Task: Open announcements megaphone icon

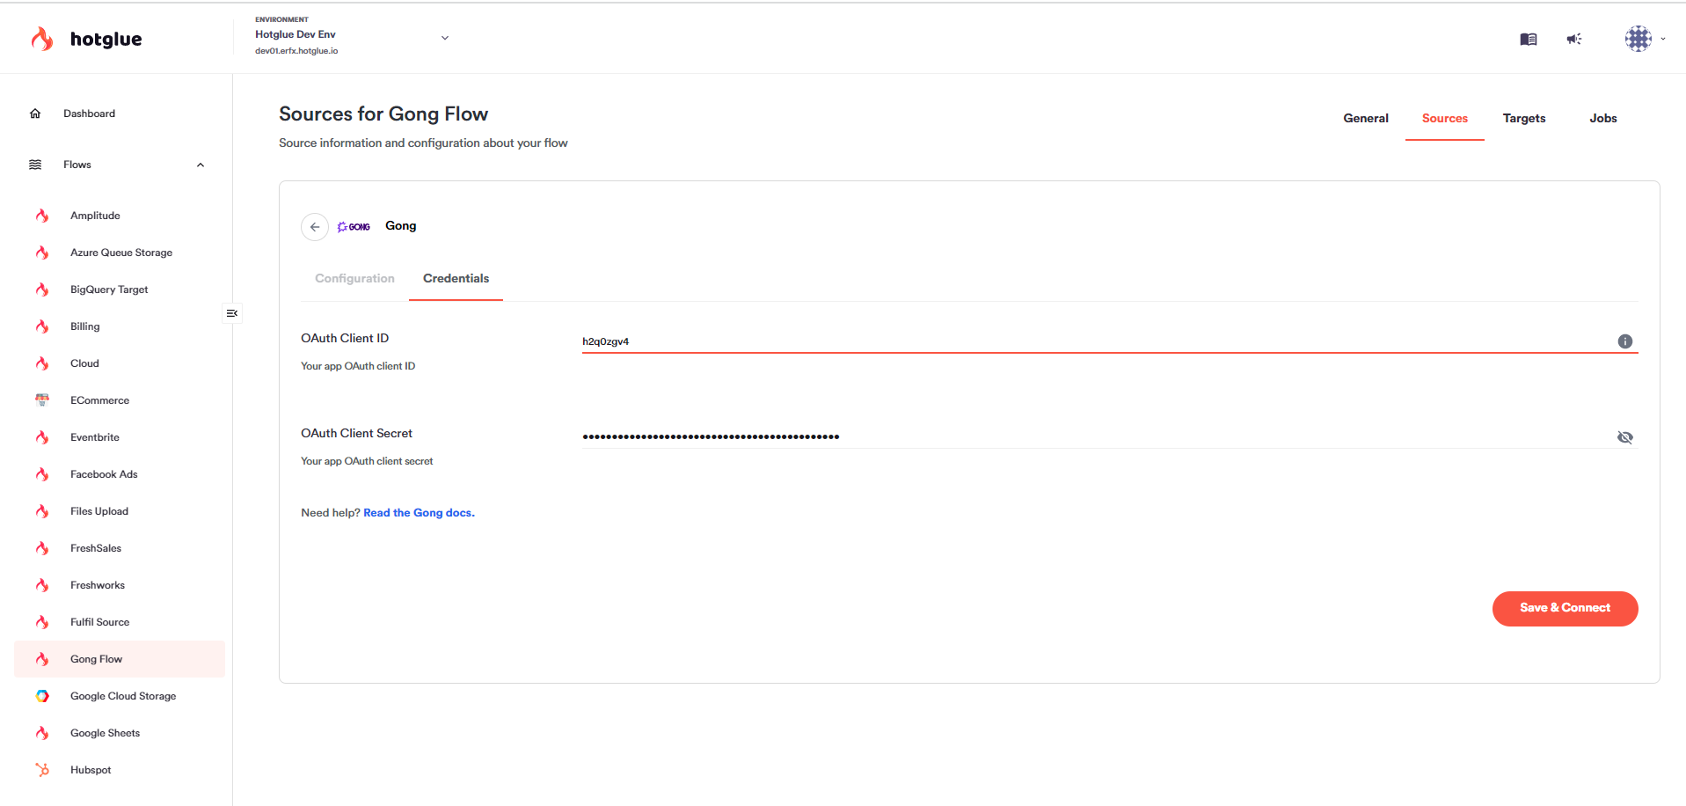Action: click(x=1574, y=39)
